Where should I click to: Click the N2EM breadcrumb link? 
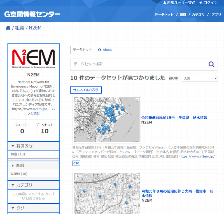[x=35, y=28]
